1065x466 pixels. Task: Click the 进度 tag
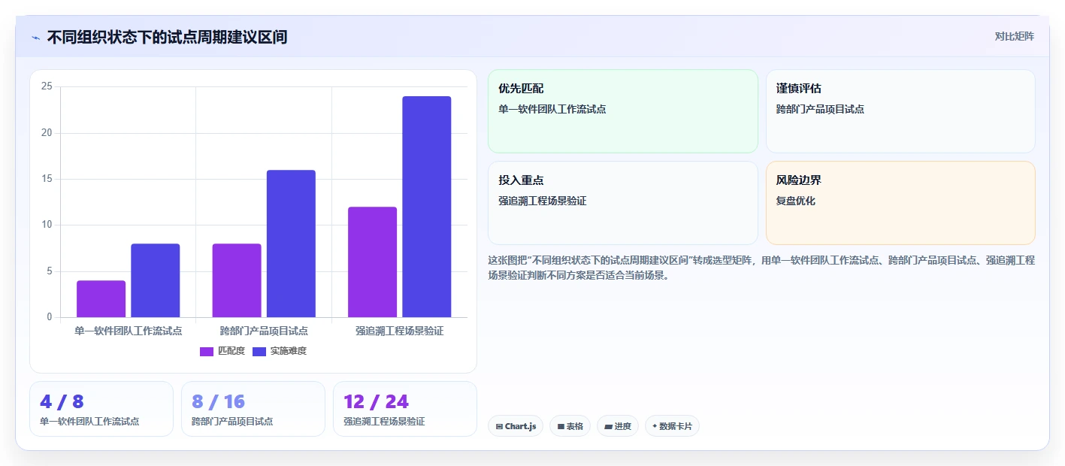coord(618,426)
